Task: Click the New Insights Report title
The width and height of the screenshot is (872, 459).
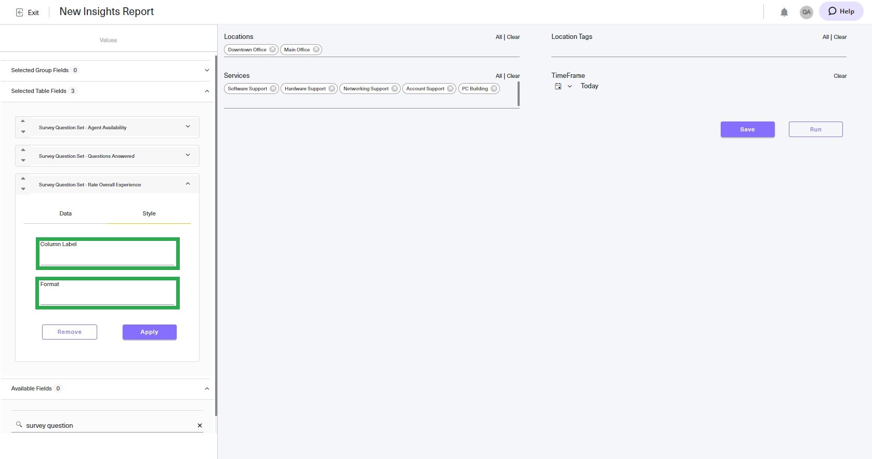Action: click(107, 11)
